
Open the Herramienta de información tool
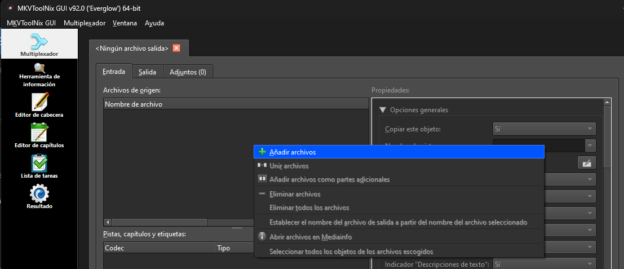tap(39, 75)
